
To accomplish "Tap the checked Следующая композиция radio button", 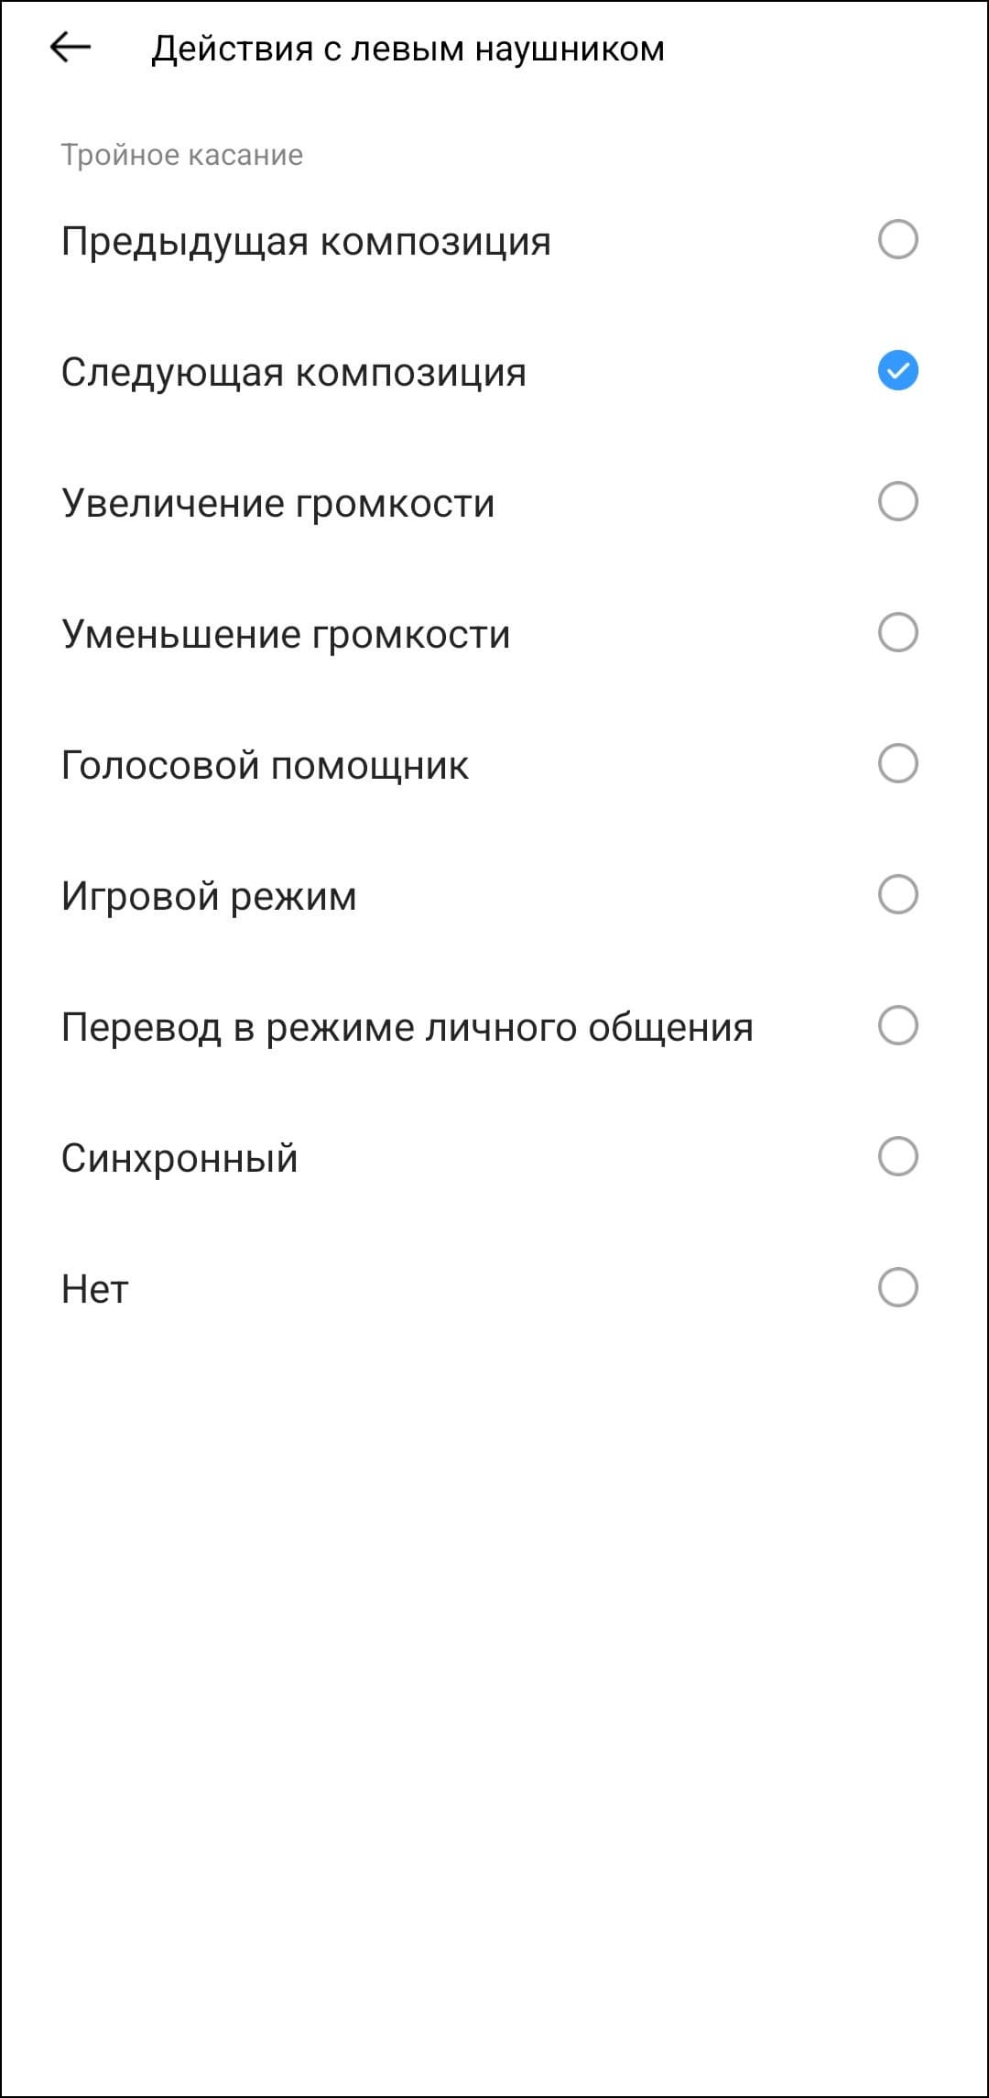I will (x=897, y=371).
